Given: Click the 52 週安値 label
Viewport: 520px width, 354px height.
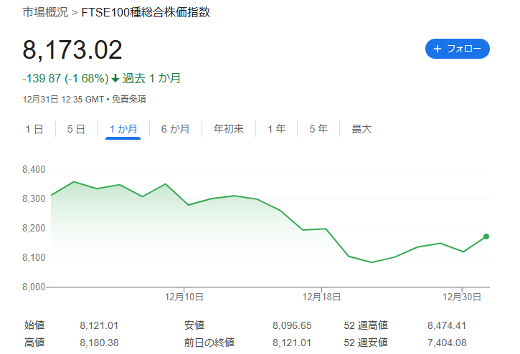Looking at the screenshot, I should 366,343.
